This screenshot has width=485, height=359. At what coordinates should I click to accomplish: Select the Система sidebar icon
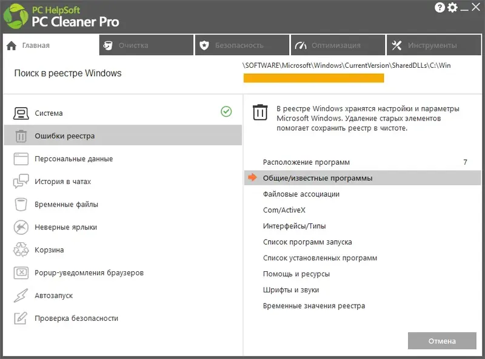20,113
